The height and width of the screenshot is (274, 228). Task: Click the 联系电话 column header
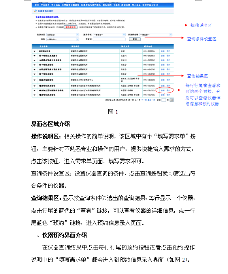point(148,46)
